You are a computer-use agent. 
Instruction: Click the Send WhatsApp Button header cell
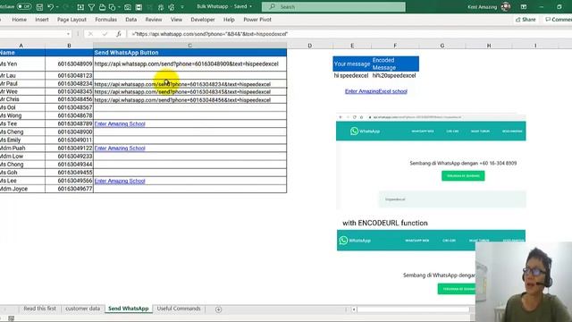(x=189, y=53)
